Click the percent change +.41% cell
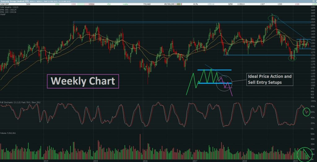 (126, 4)
